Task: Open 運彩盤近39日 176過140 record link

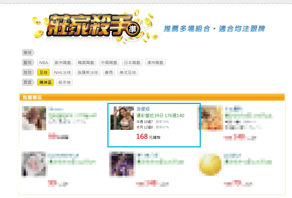Action: click(x=160, y=116)
